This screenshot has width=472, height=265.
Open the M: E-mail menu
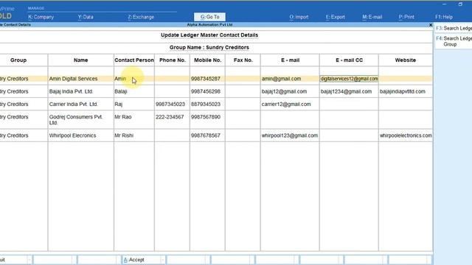click(372, 17)
